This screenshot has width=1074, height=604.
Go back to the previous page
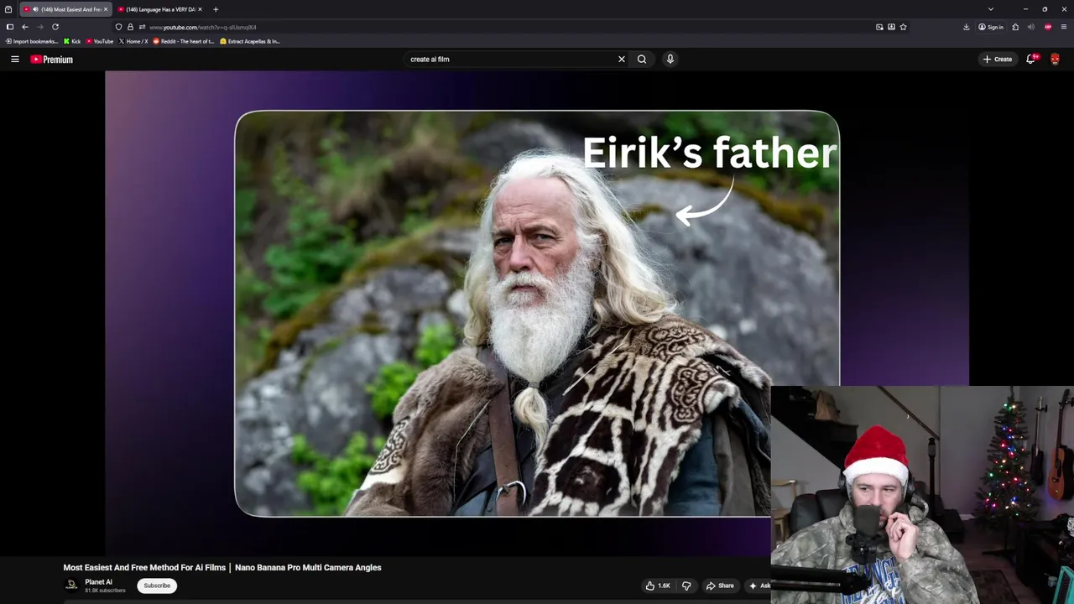(x=25, y=27)
